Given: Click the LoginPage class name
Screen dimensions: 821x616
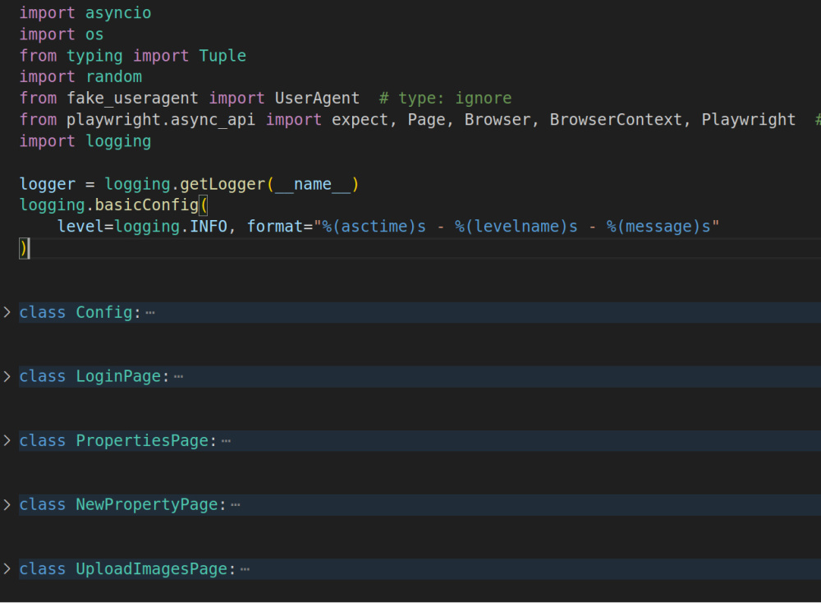Looking at the screenshot, I should click(118, 377).
